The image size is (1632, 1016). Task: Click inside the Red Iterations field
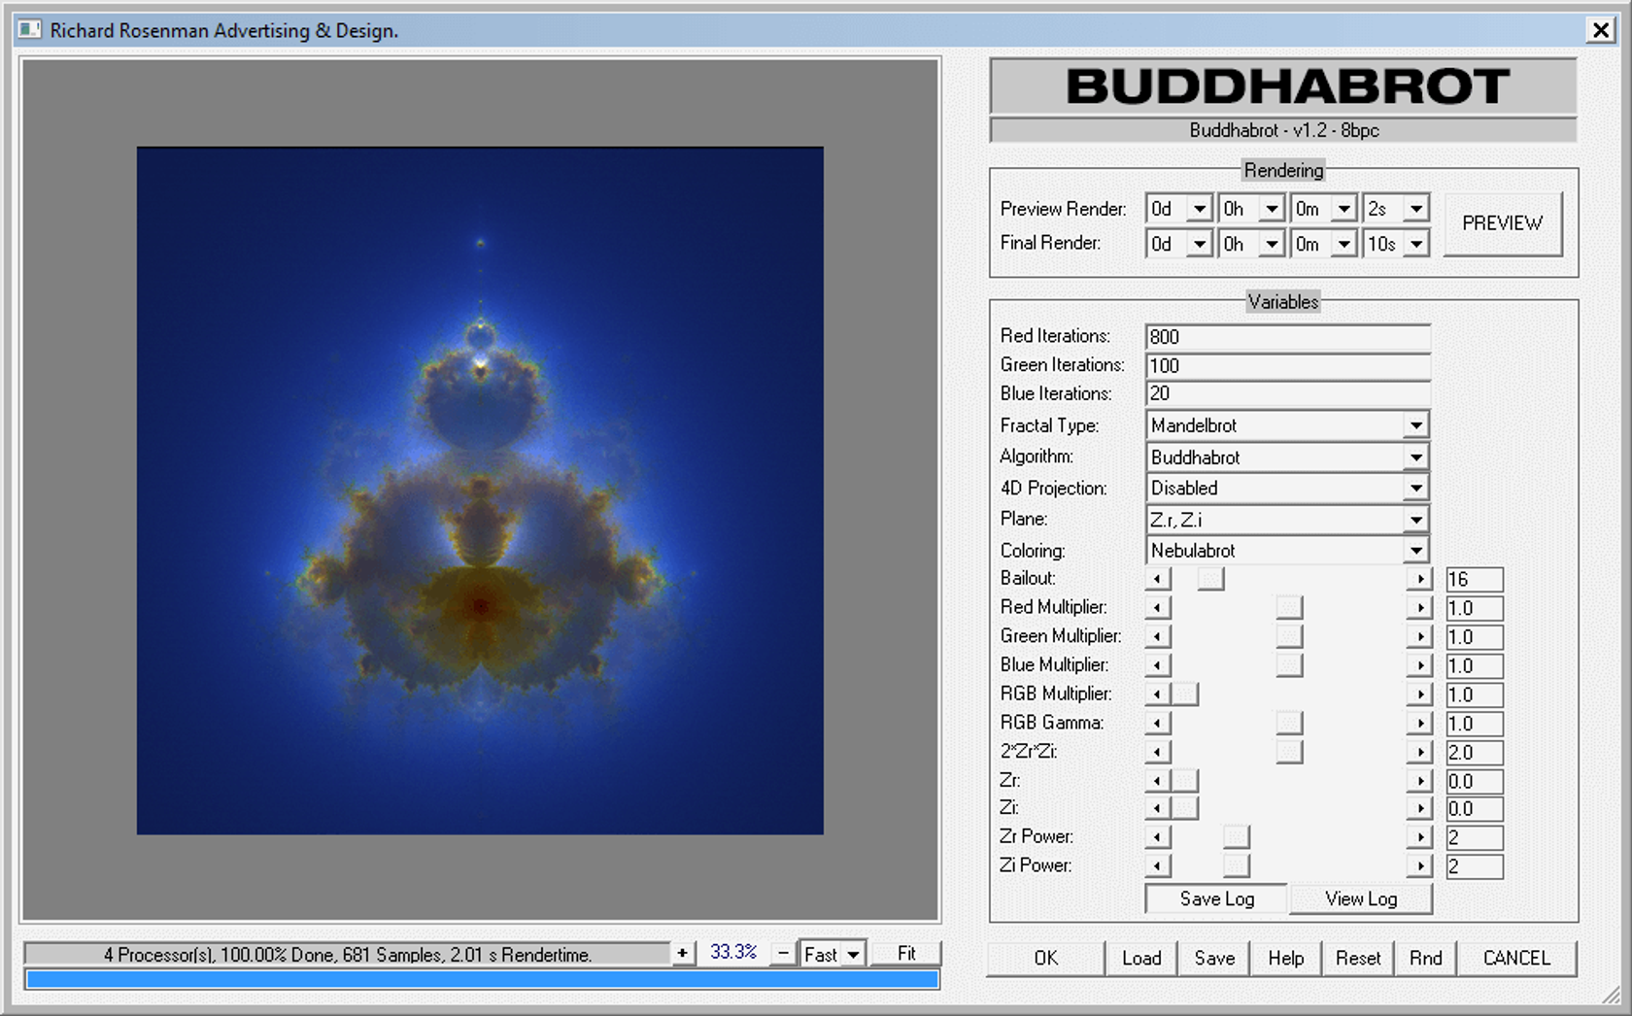point(1287,337)
